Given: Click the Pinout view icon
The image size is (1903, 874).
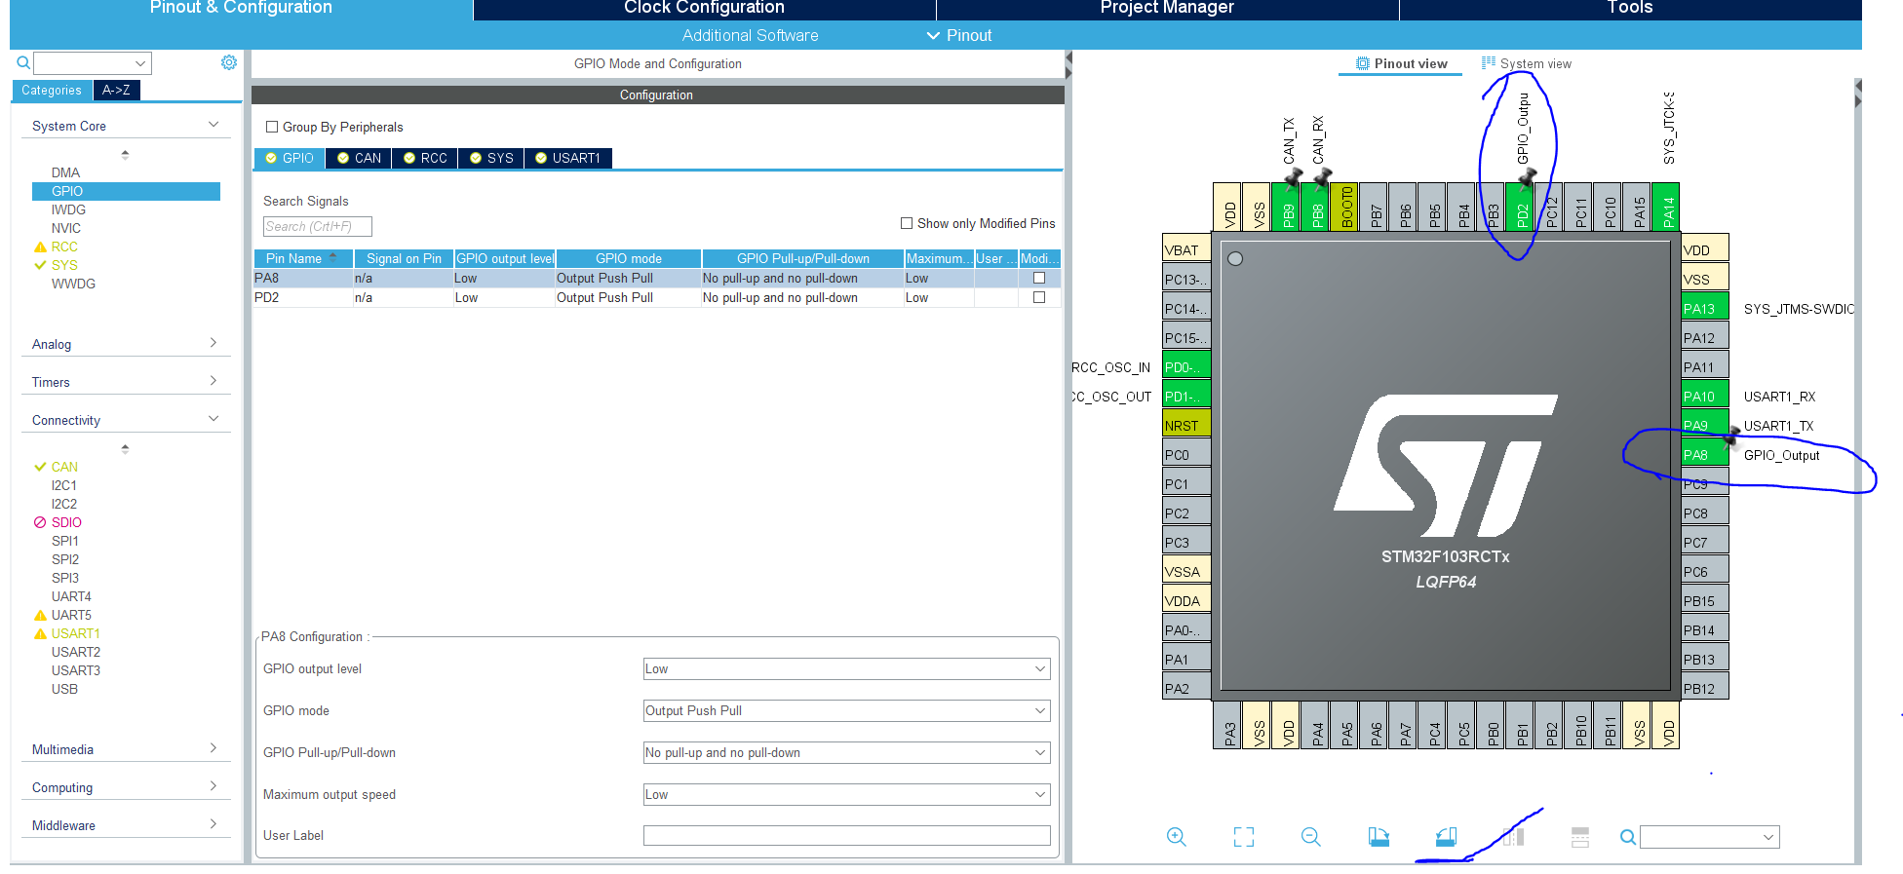Looking at the screenshot, I should click(x=1363, y=63).
